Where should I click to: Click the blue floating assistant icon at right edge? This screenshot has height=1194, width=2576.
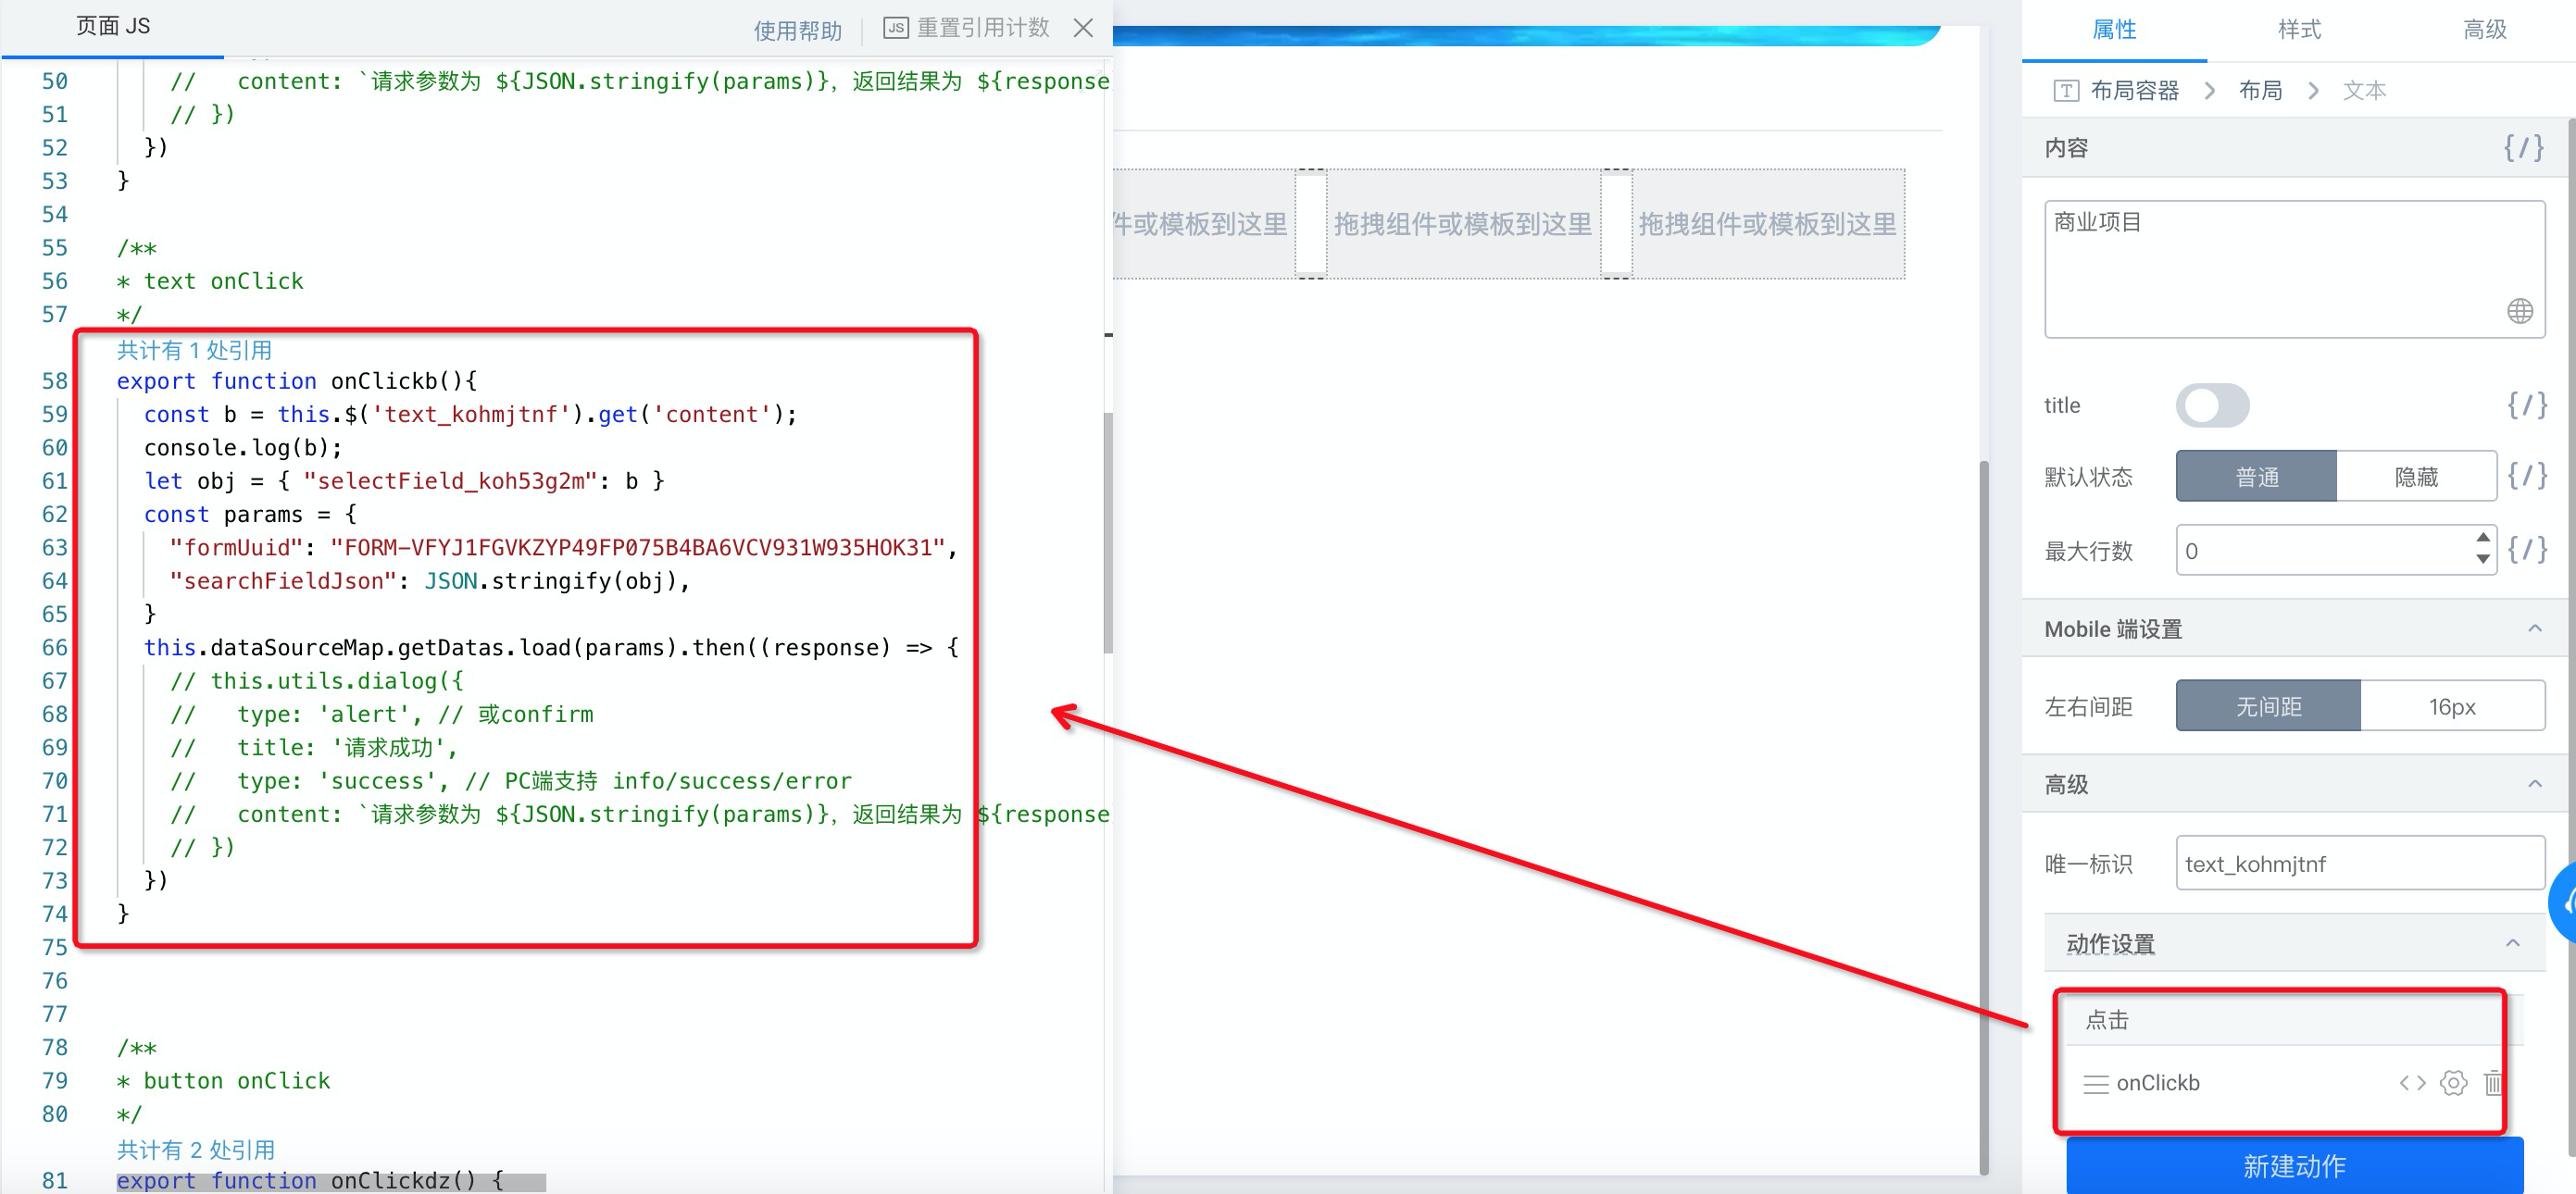(x=2563, y=903)
